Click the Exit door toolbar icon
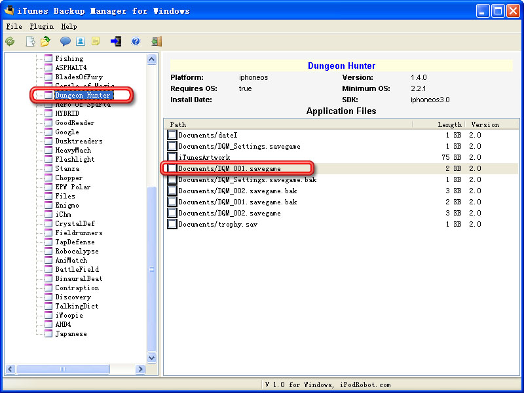524x393 pixels. [x=157, y=41]
